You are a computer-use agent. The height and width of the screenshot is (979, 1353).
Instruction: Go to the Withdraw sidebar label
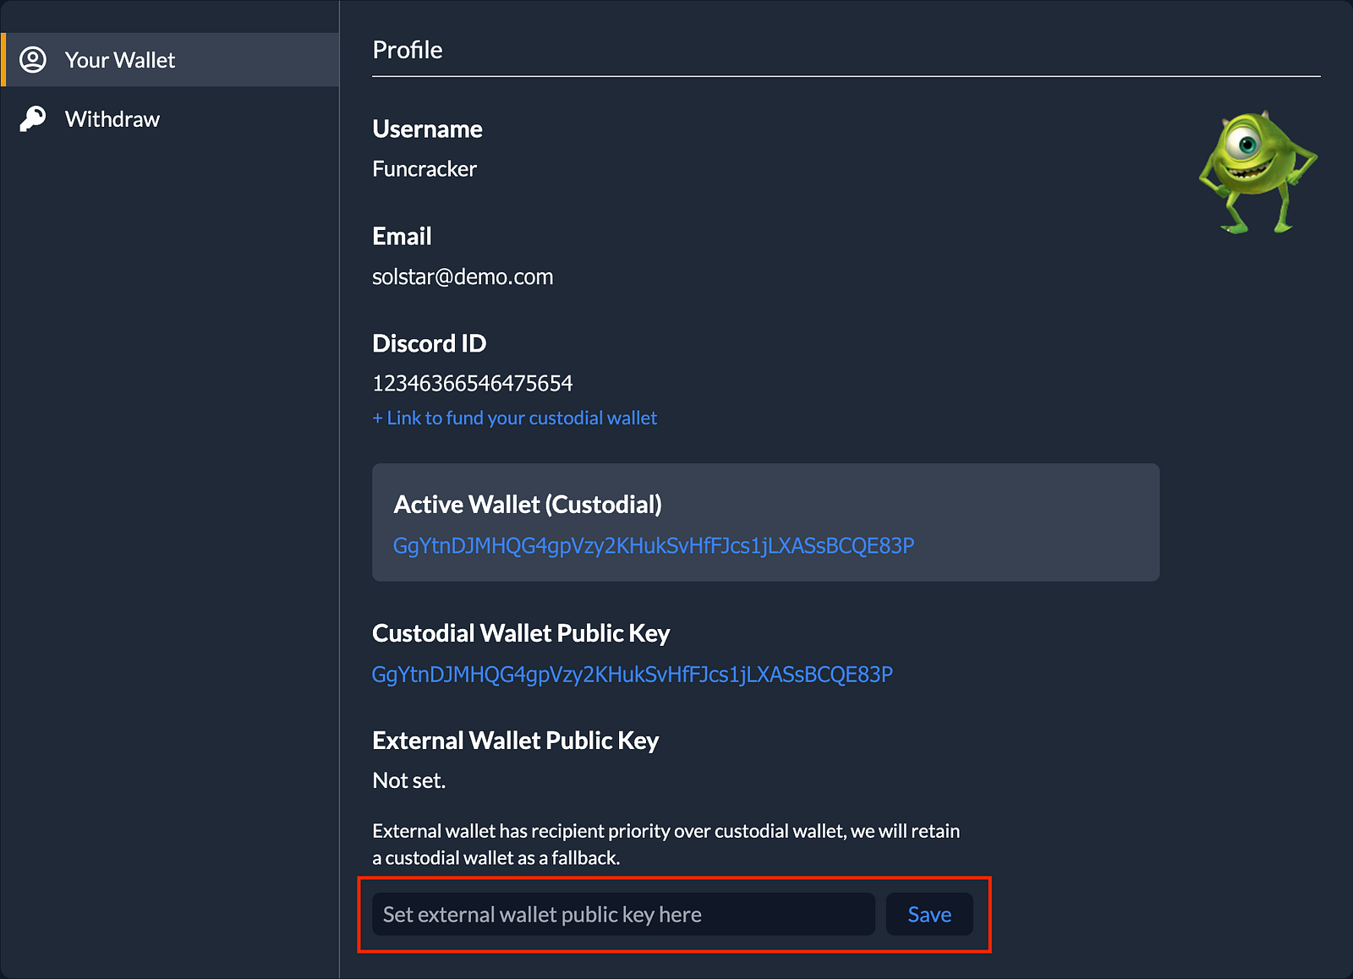pos(112,119)
